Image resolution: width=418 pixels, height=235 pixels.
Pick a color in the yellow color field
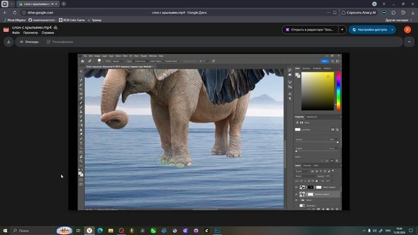pos(317,91)
